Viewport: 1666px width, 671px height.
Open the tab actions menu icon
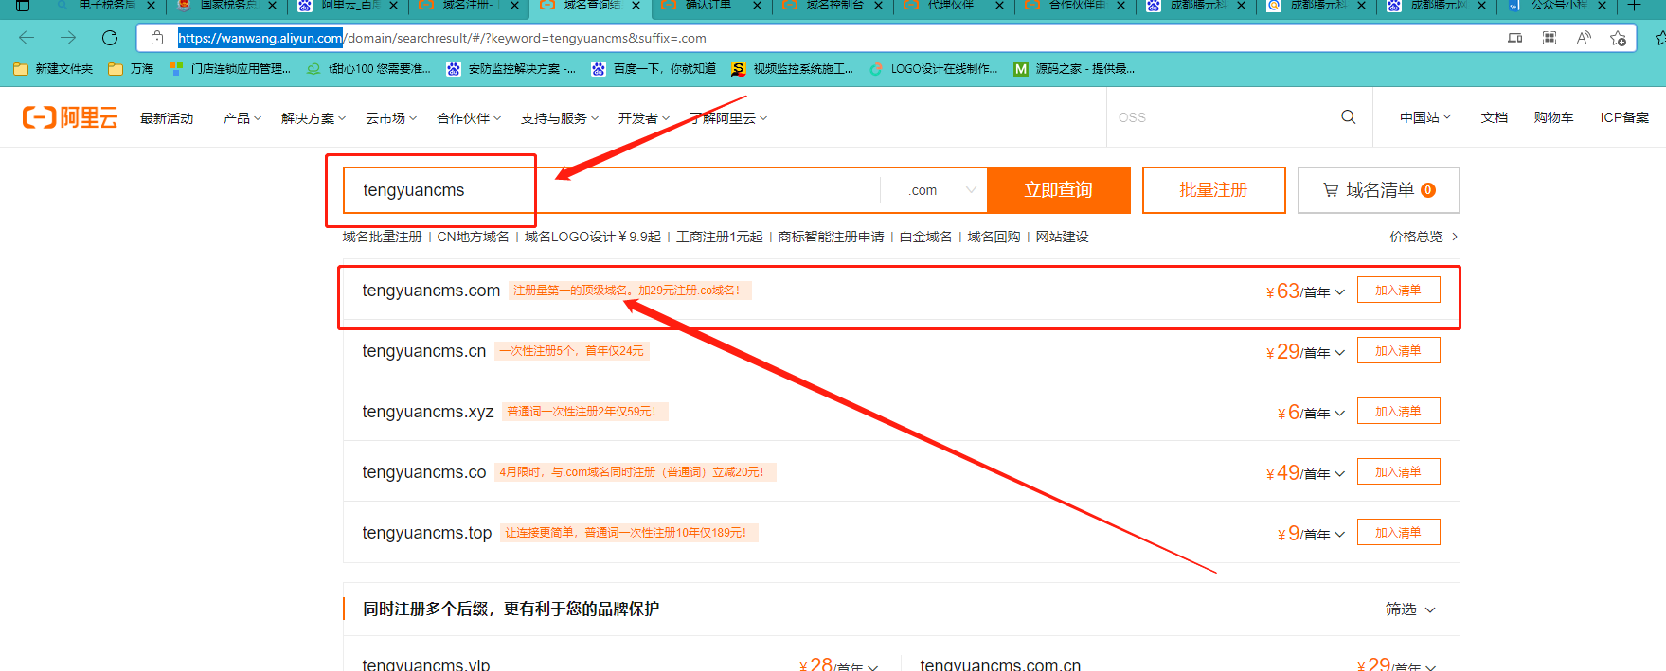23,5
